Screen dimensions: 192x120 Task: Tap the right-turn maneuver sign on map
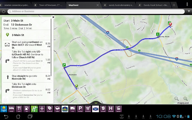[x=64, y=65]
